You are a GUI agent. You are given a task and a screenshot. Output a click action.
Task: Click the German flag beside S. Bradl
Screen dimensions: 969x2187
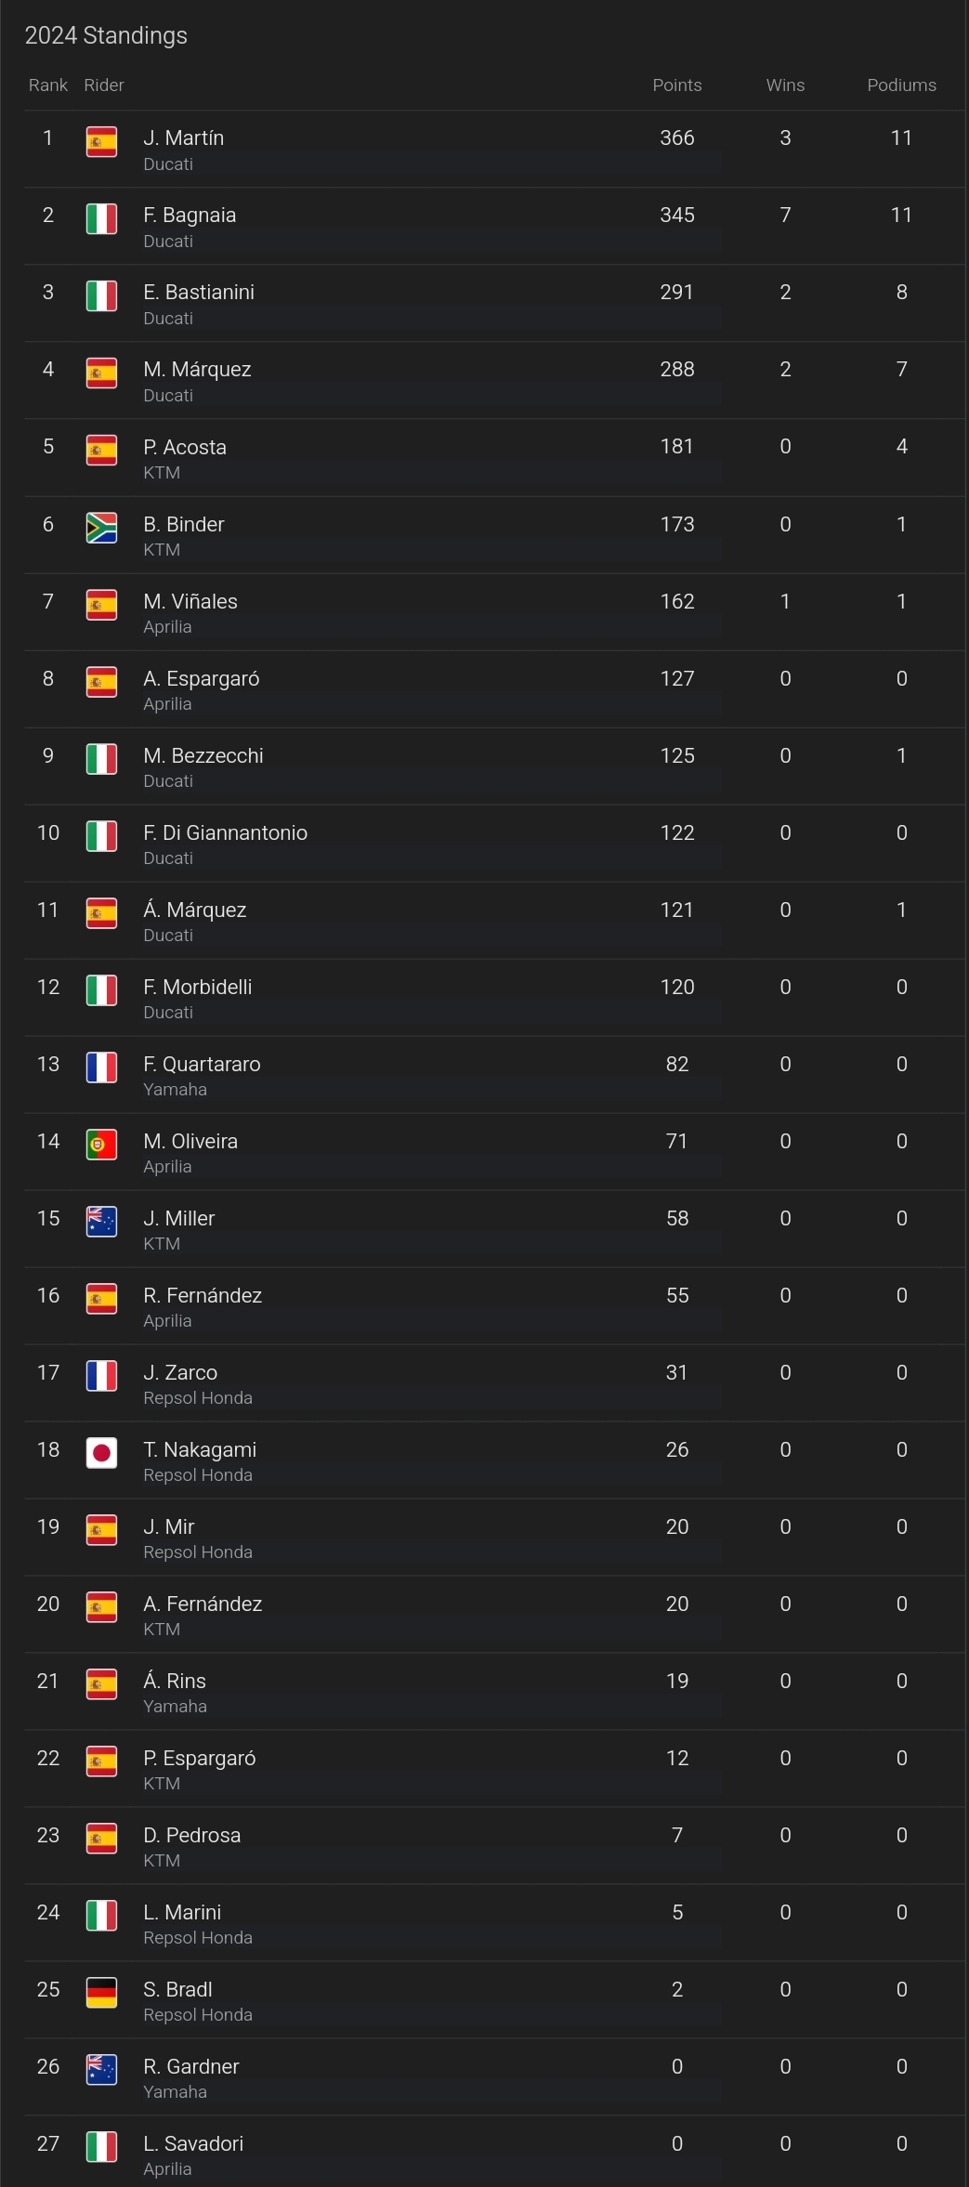101,1993
